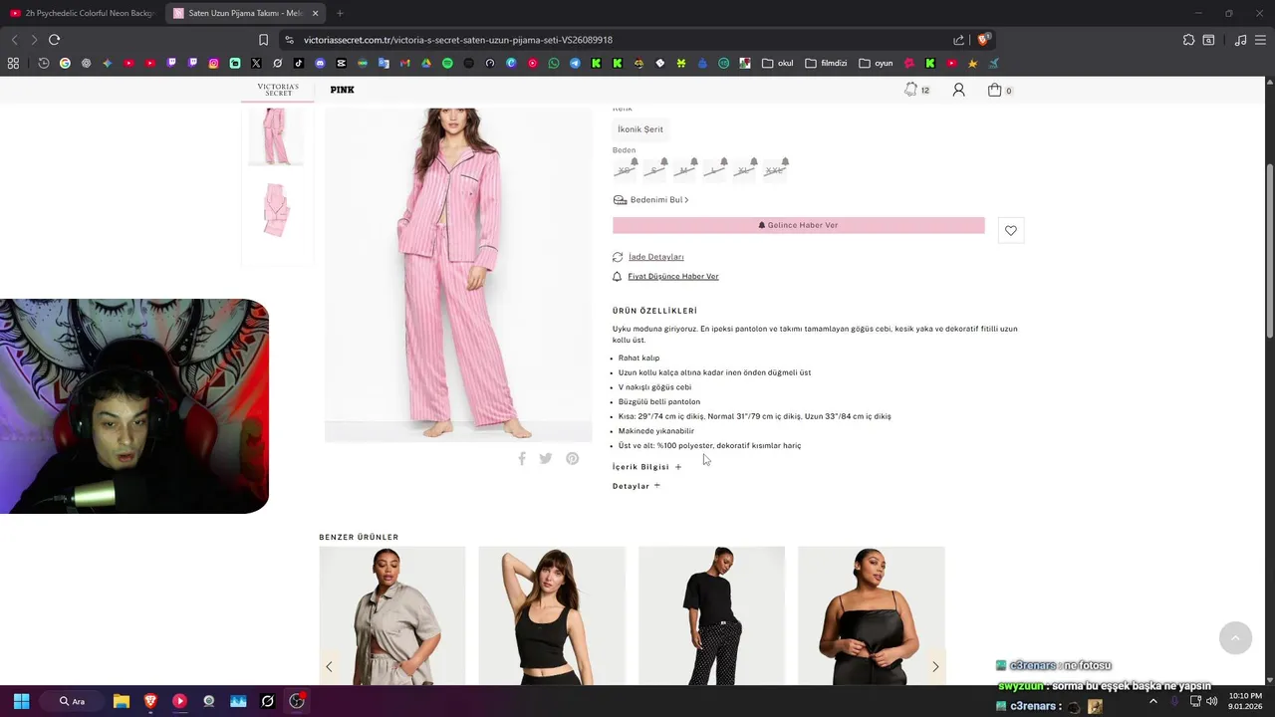Image resolution: width=1275 pixels, height=717 pixels.
Task: Share product on Pinterest
Action: [x=572, y=458]
